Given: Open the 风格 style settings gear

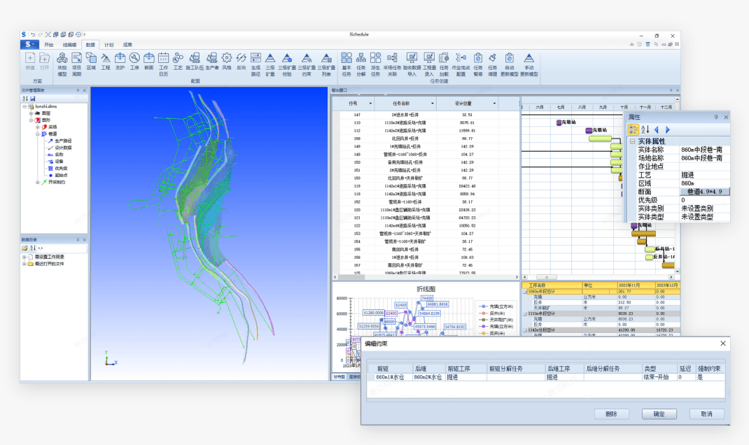Looking at the screenshot, I should point(226,62).
